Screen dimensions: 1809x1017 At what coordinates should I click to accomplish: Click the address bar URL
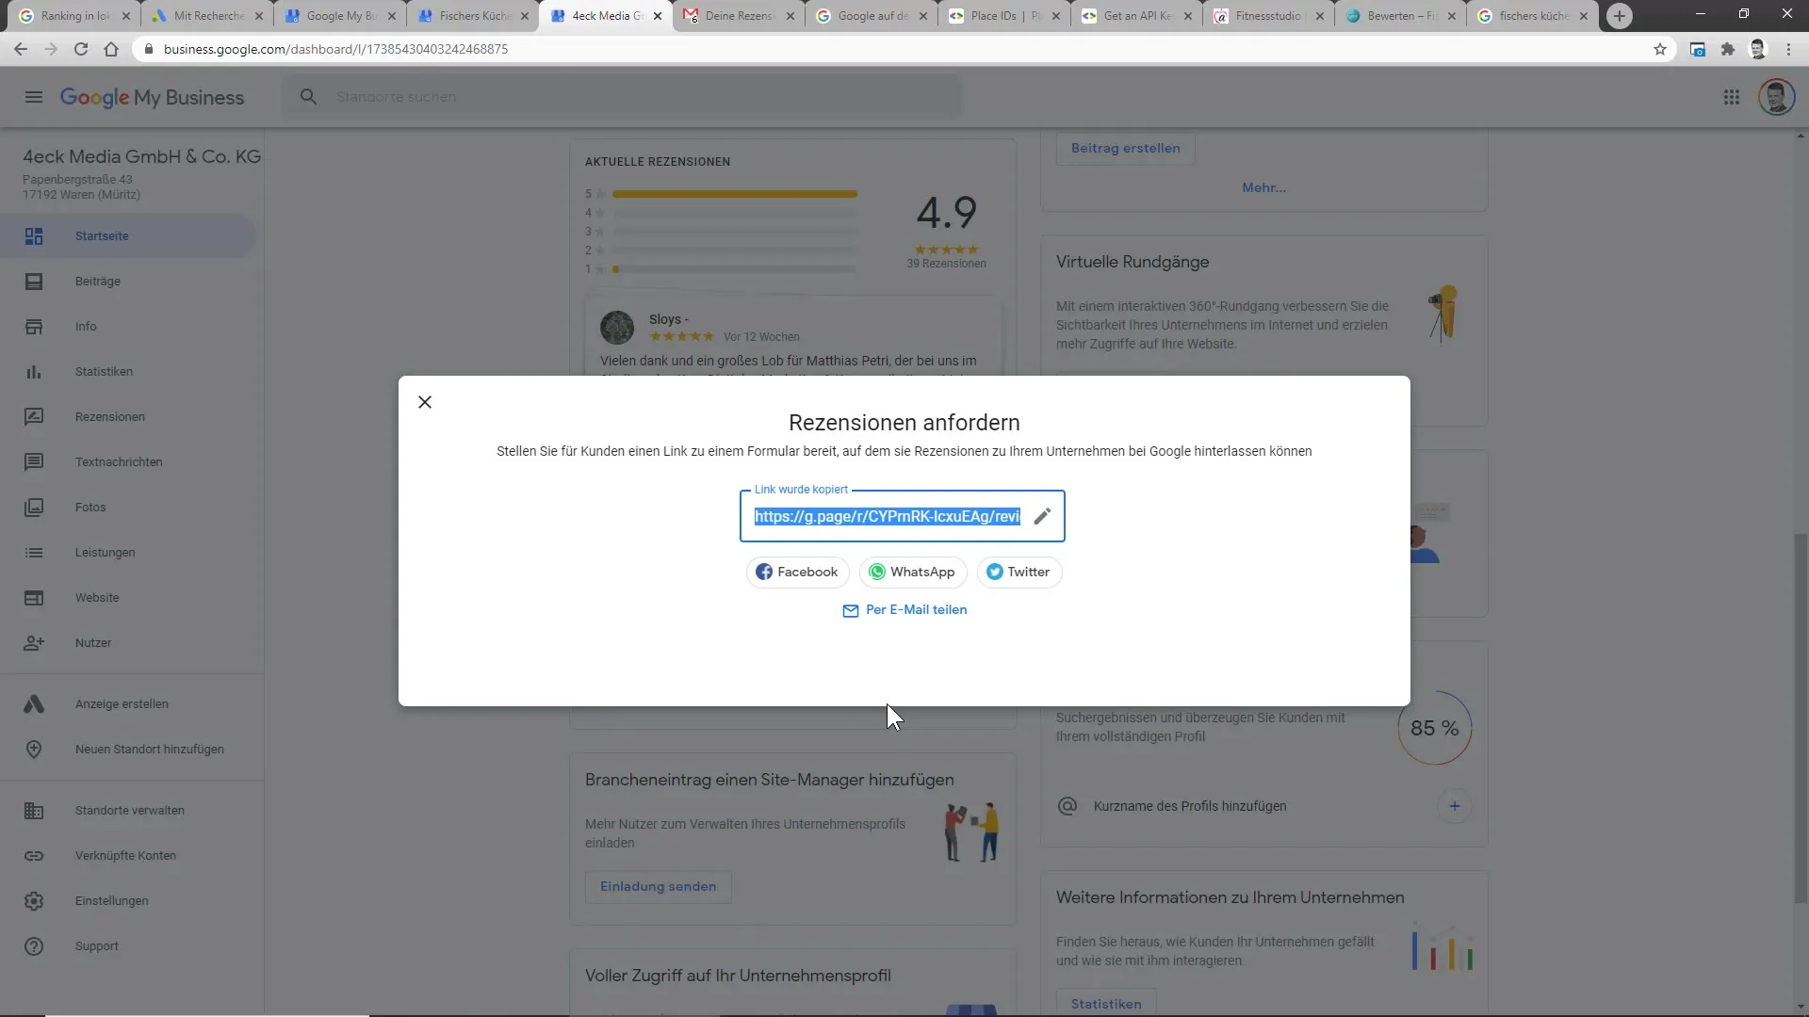tap(335, 49)
